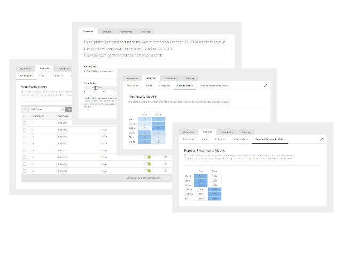Image resolution: width=341 pixels, height=256 pixels.
Task: Switch to the Categories sub-tab in the Results Matrix window
Action: [165, 86]
